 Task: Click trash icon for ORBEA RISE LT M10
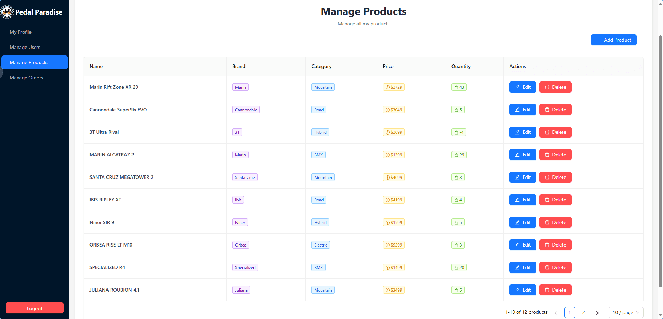pyautogui.click(x=547, y=245)
